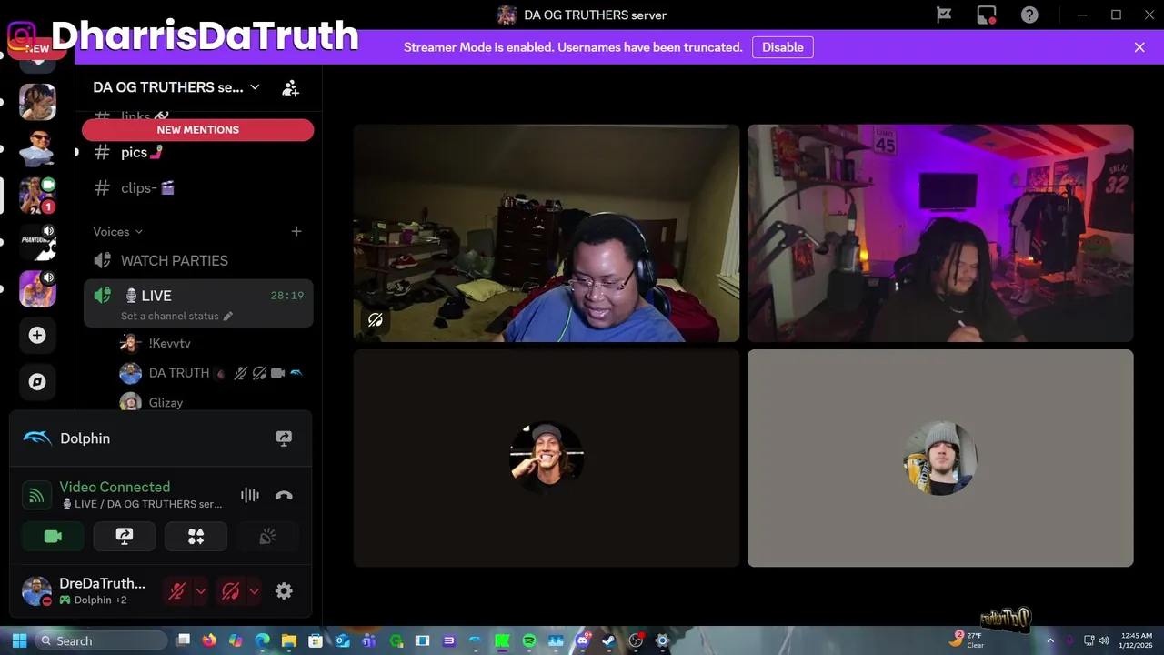Image resolution: width=1164 pixels, height=655 pixels.
Task: Disconnect from voice with the hang-up icon
Action: (x=284, y=495)
